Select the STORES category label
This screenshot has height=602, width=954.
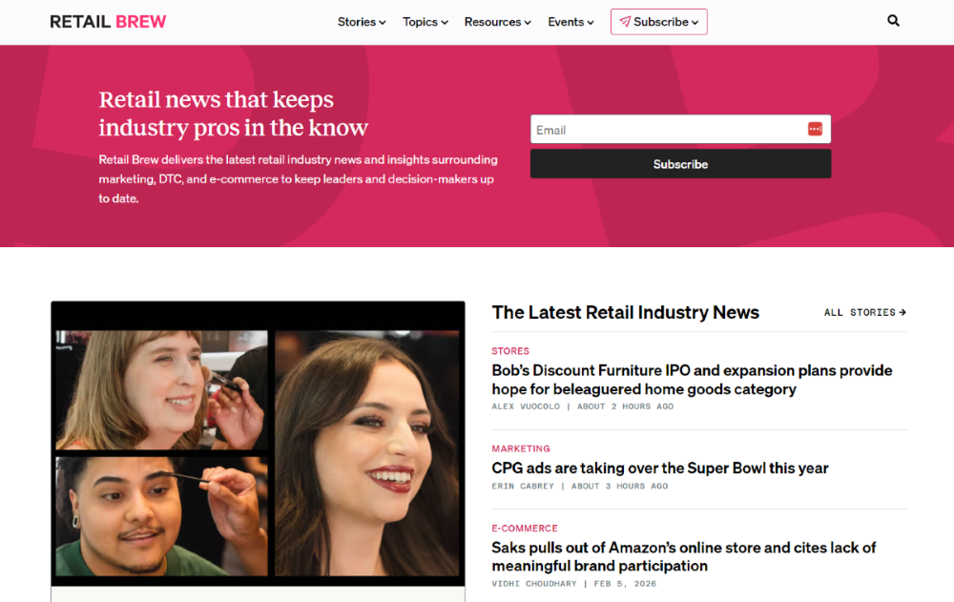click(510, 351)
